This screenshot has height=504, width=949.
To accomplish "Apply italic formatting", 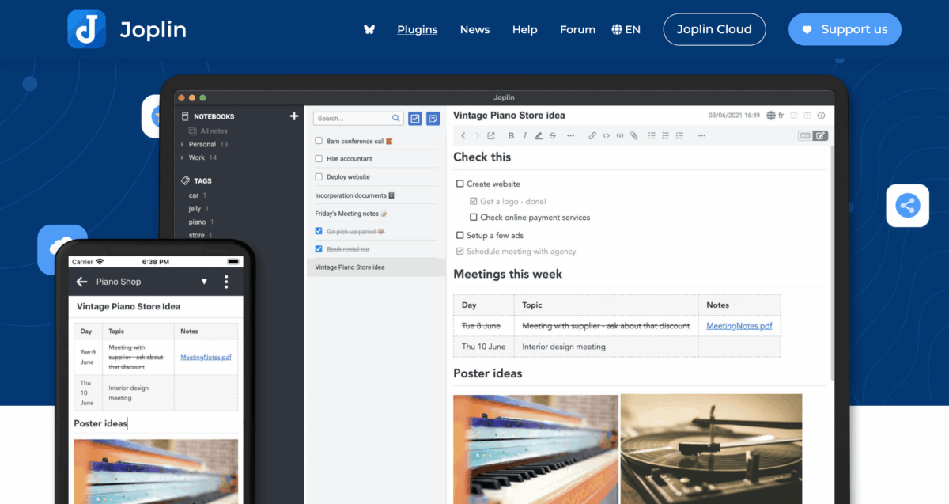I will pos(524,135).
